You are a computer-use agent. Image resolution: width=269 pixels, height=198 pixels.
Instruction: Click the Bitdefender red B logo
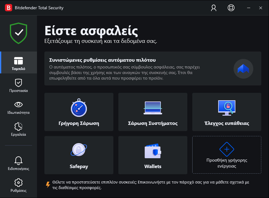pyautogui.click(x=8, y=8)
